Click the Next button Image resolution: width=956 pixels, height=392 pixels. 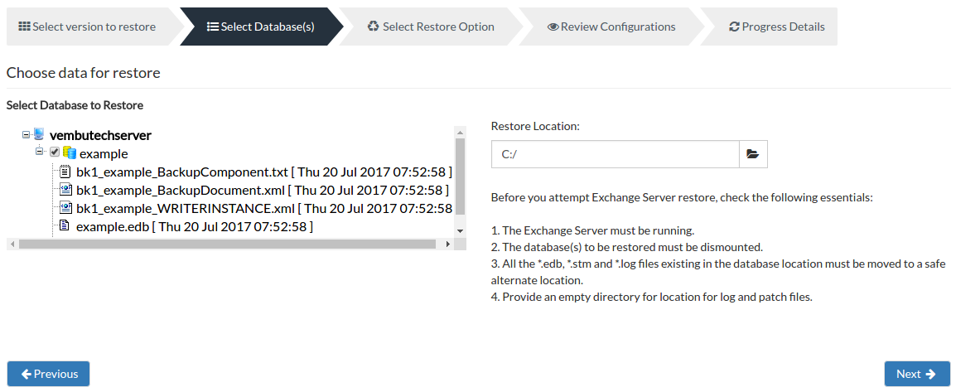coord(917,374)
